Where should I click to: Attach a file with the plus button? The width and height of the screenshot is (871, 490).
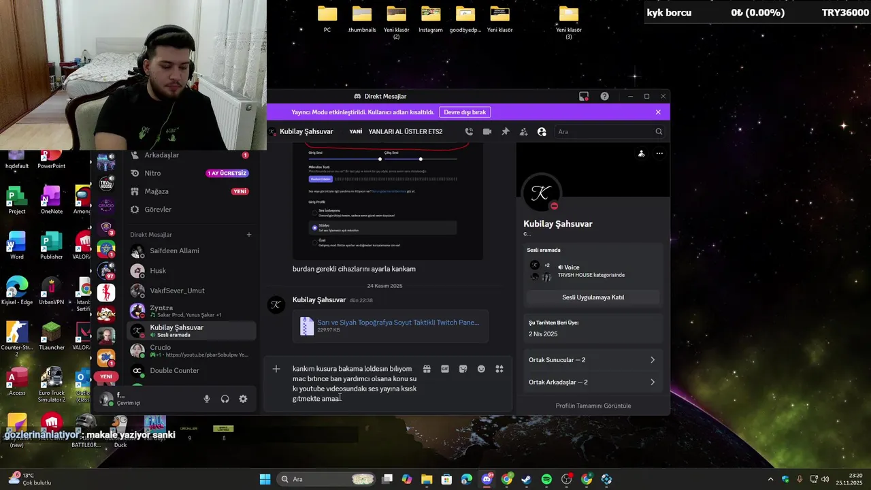click(276, 369)
